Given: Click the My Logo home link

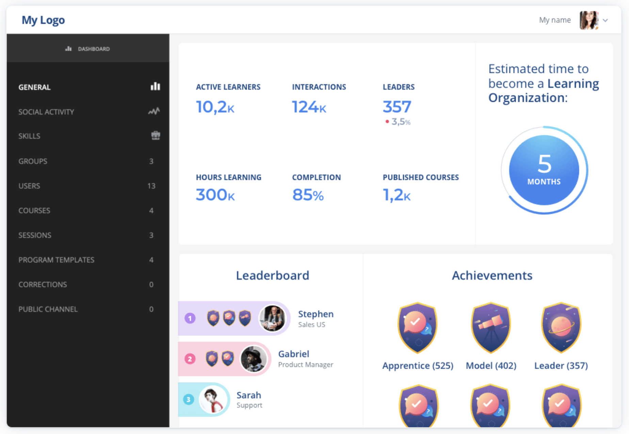Looking at the screenshot, I should pyautogui.click(x=43, y=20).
